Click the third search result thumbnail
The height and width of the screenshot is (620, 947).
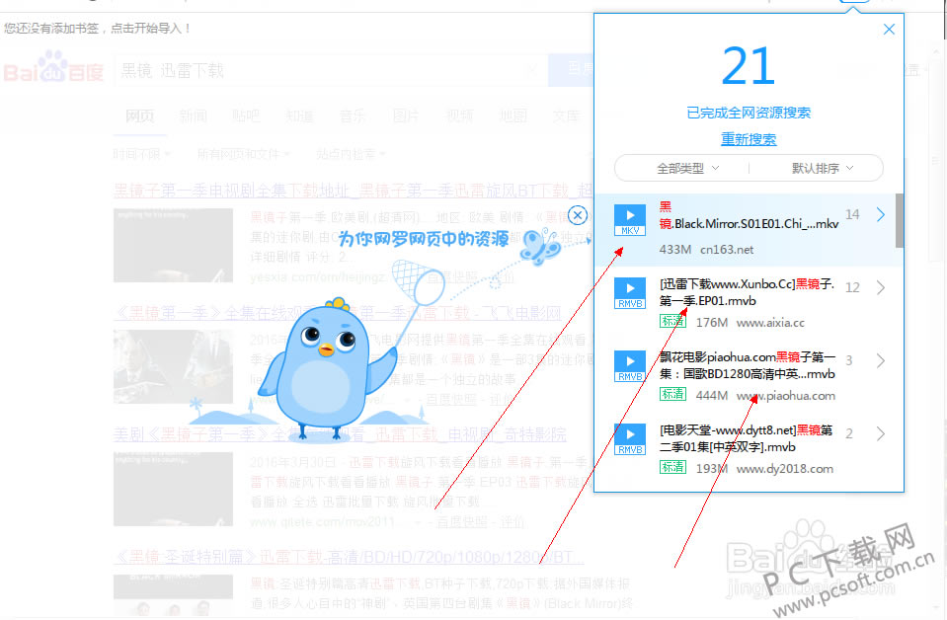pyautogui.click(x=174, y=489)
